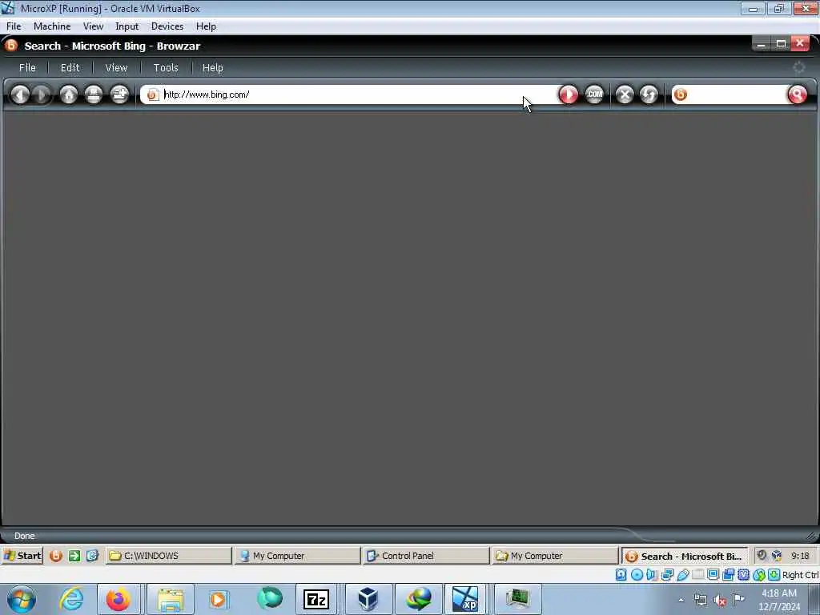Go forward with the Browzar forward arrow

pyautogui.click(x=42, y=94)
